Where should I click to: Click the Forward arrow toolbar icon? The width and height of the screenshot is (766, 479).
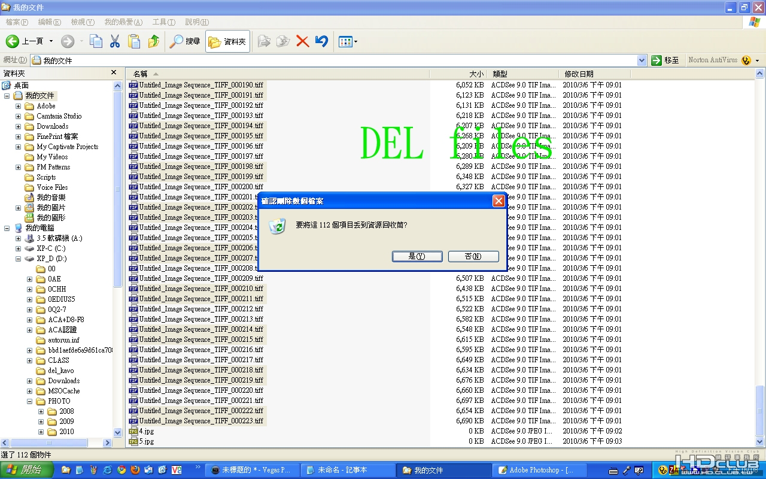tap(67, 41)
